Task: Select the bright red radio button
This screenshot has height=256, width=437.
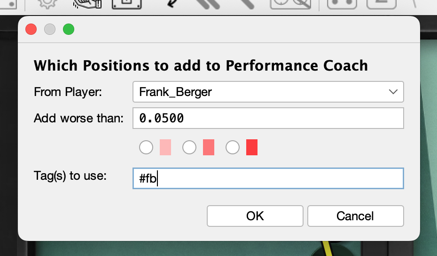Action: [233, 148]
